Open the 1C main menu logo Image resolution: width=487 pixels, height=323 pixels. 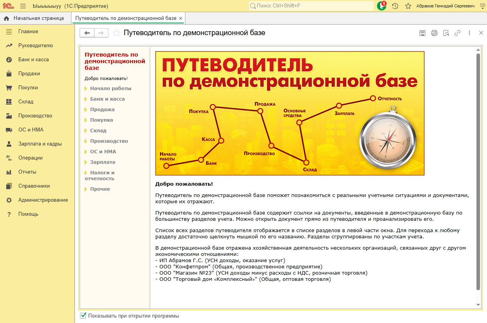pos(7,6)
